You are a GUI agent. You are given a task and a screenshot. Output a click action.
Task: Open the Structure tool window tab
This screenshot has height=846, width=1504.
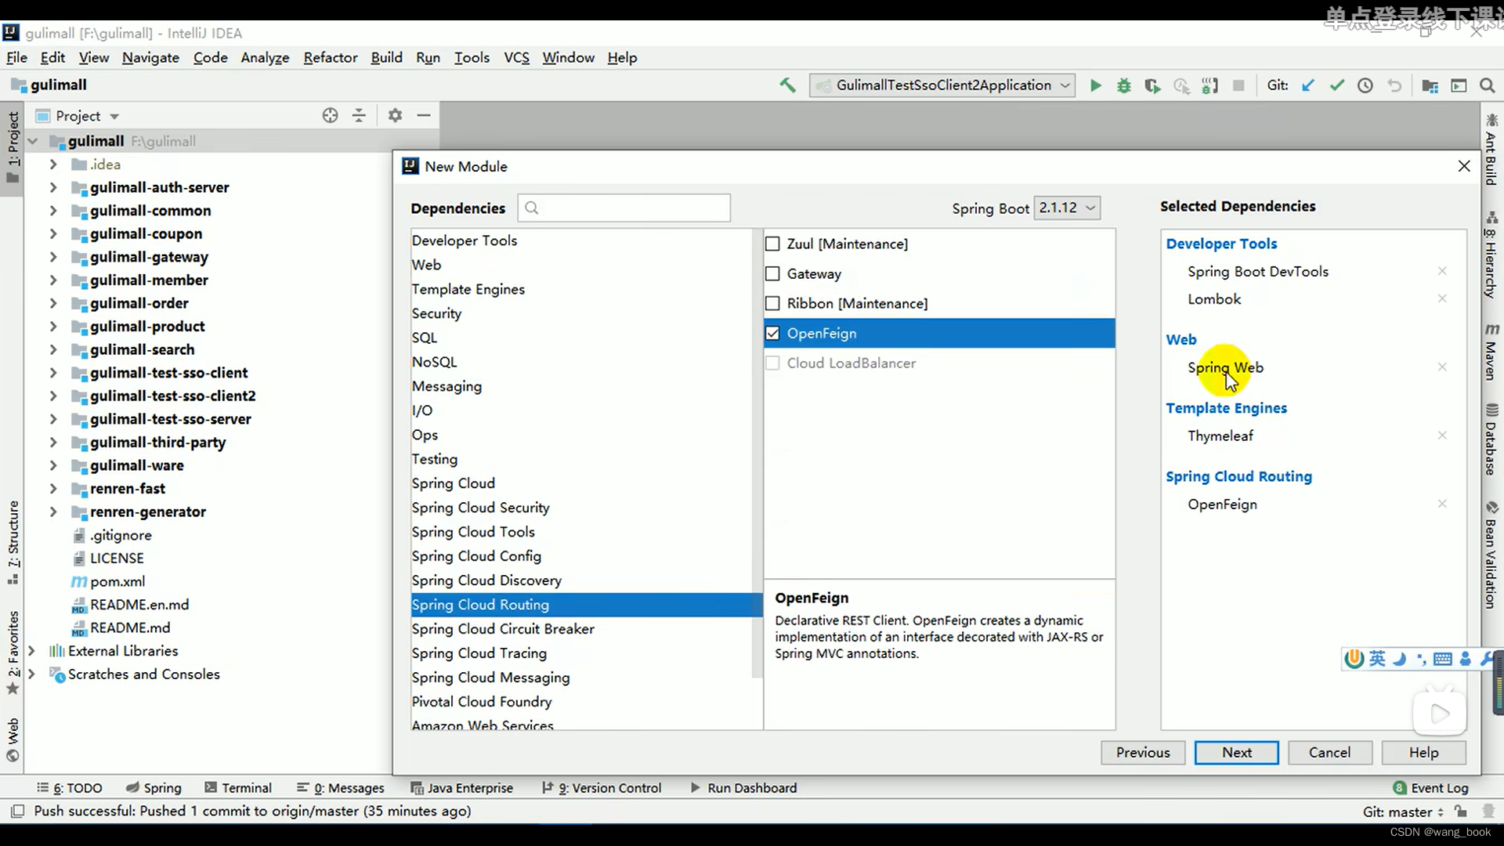coord(13,542)
